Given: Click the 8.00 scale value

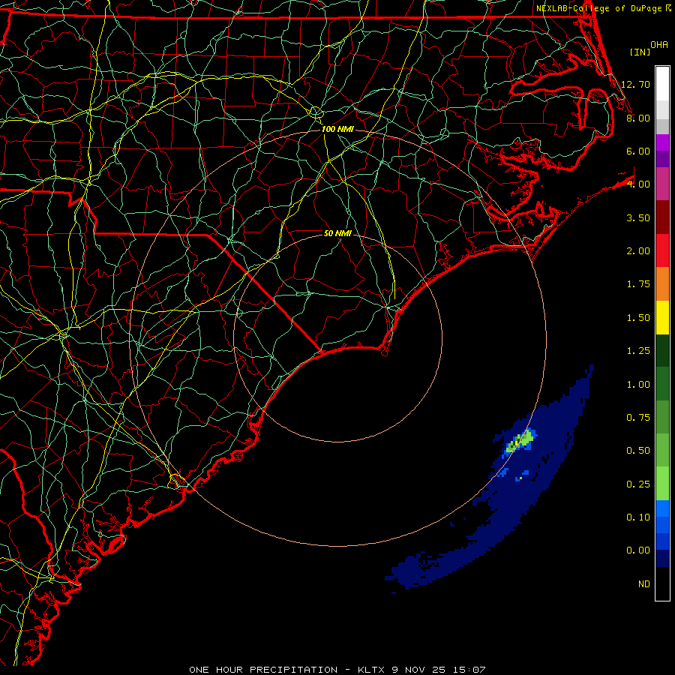Looking at the screenshot, I should (x=638, y=118).
